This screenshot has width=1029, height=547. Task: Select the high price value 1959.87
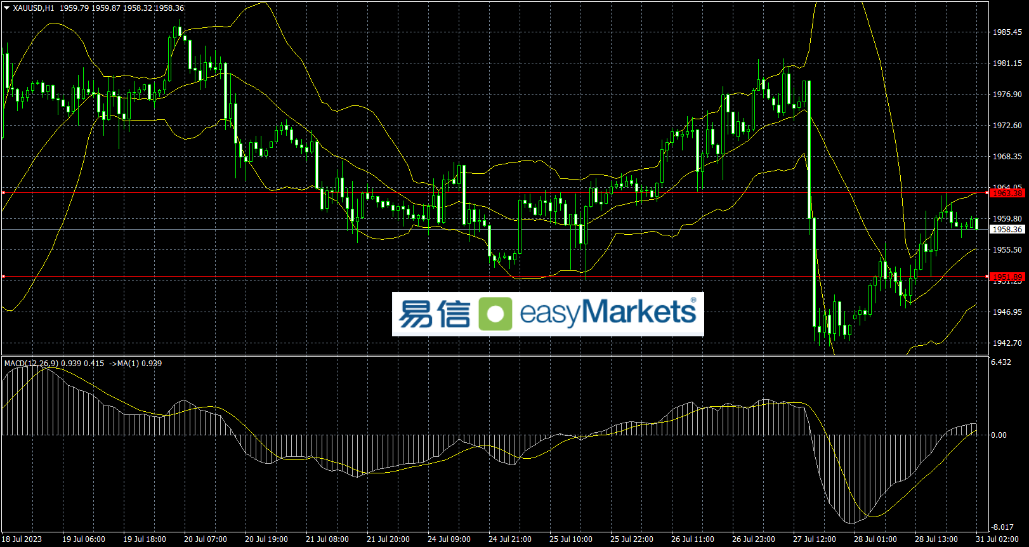coord(106,8)
